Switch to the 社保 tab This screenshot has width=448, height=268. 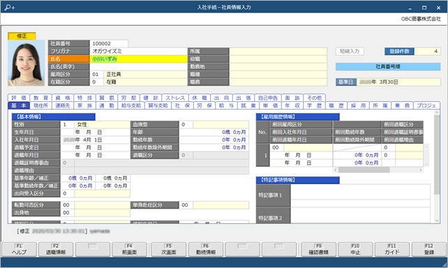(182, 105)
